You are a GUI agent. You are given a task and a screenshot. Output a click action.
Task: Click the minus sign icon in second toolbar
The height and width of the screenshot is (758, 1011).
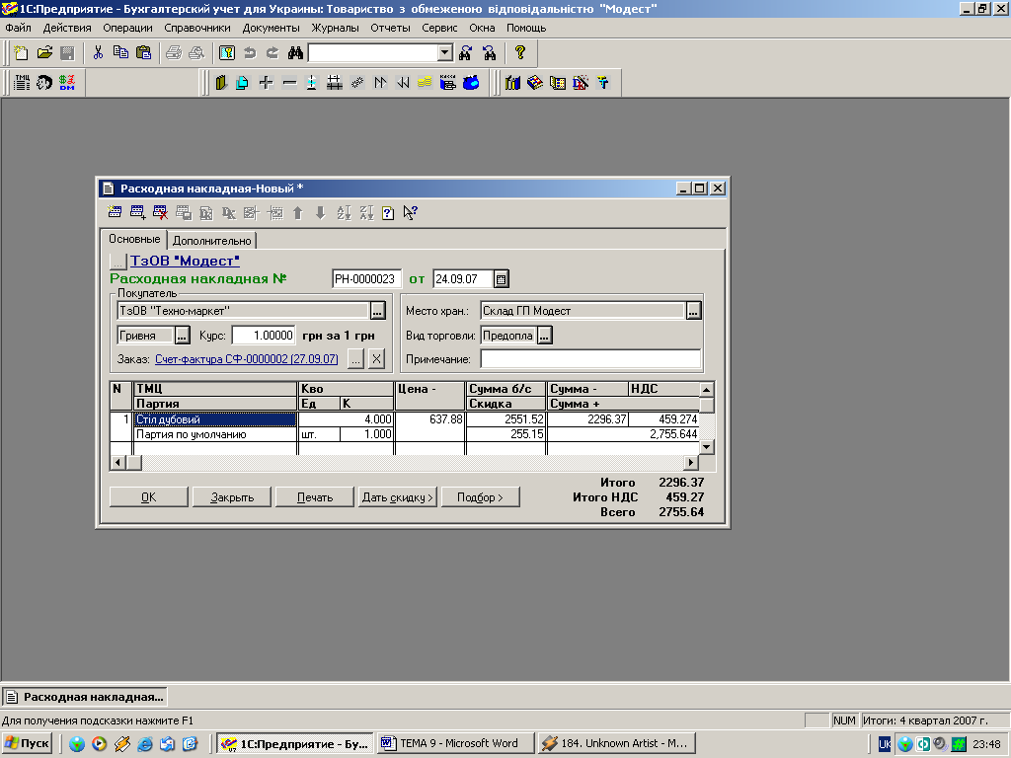[289, 83]
